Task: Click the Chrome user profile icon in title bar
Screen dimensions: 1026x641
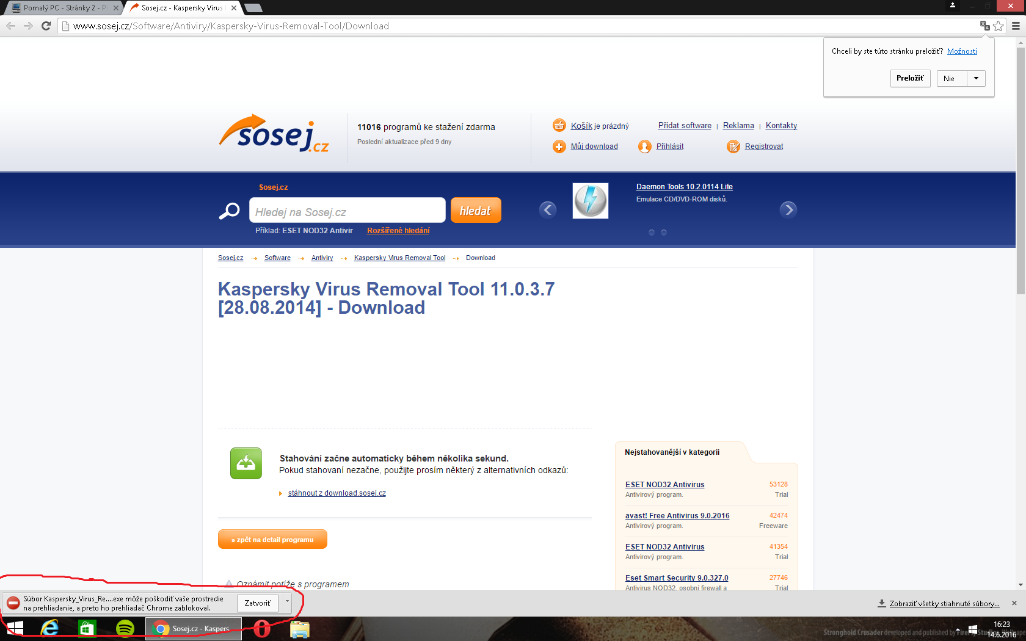Action: click(x=952, y=5)
